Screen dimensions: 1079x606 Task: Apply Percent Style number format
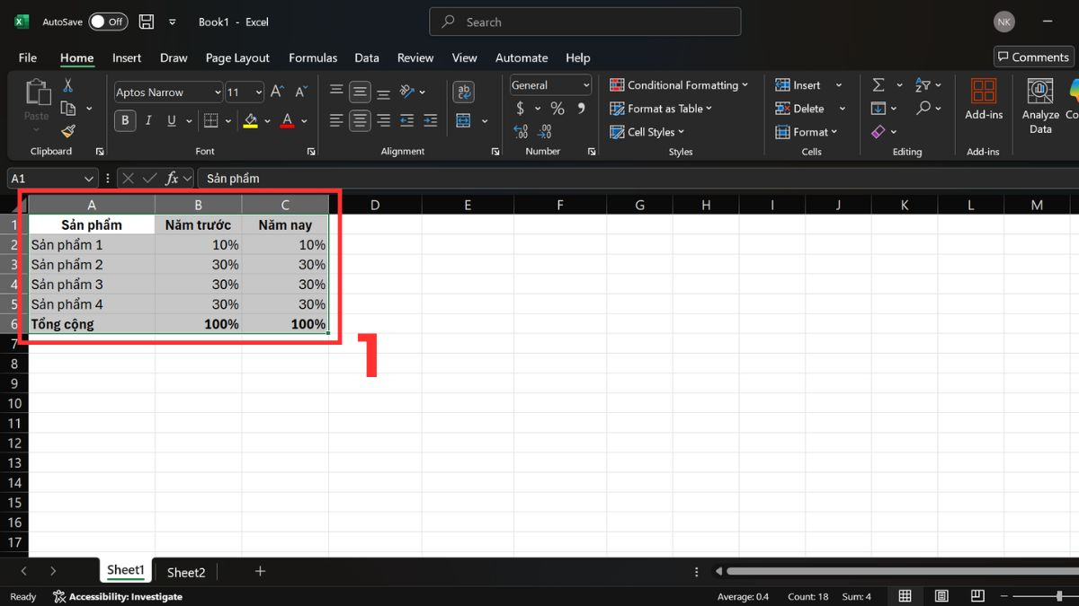pyautogui.click(x=557, y=109)
